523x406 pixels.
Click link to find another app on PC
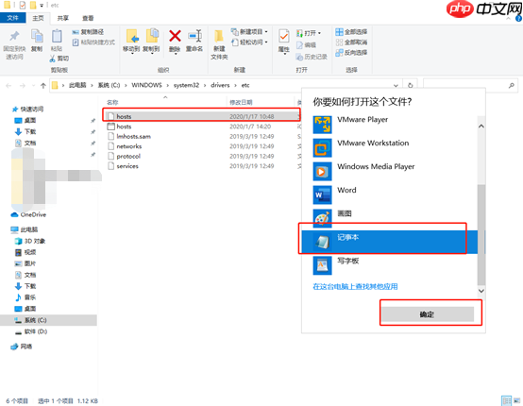(x=355, y=287)
